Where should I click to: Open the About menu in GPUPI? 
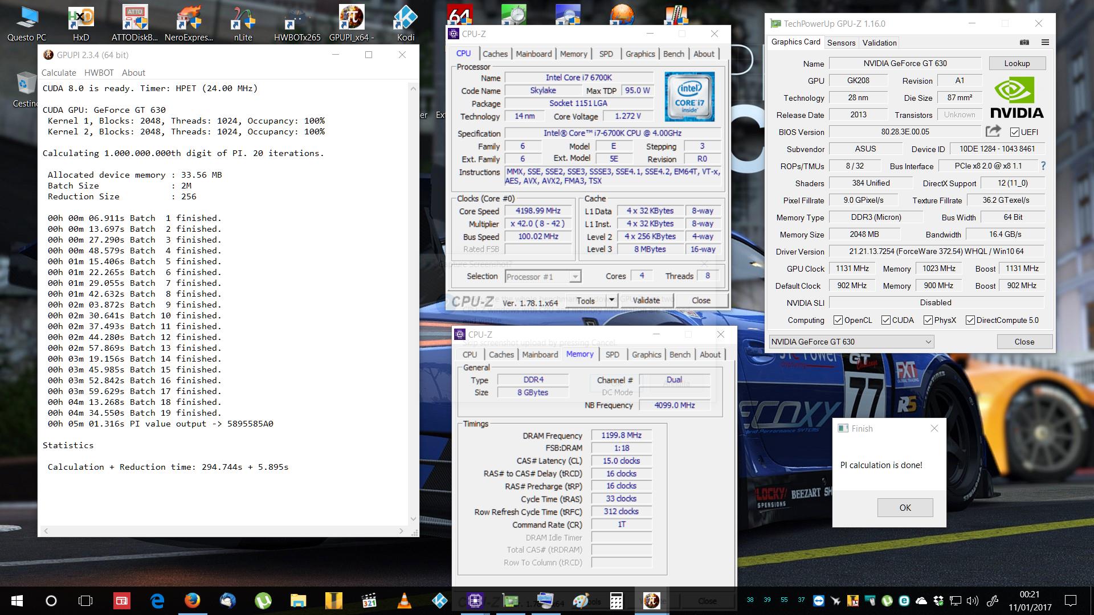(133, 72)
